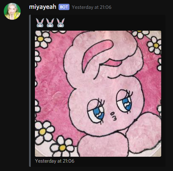Click the embed footer timestamp below image

[x=55, y=161]
